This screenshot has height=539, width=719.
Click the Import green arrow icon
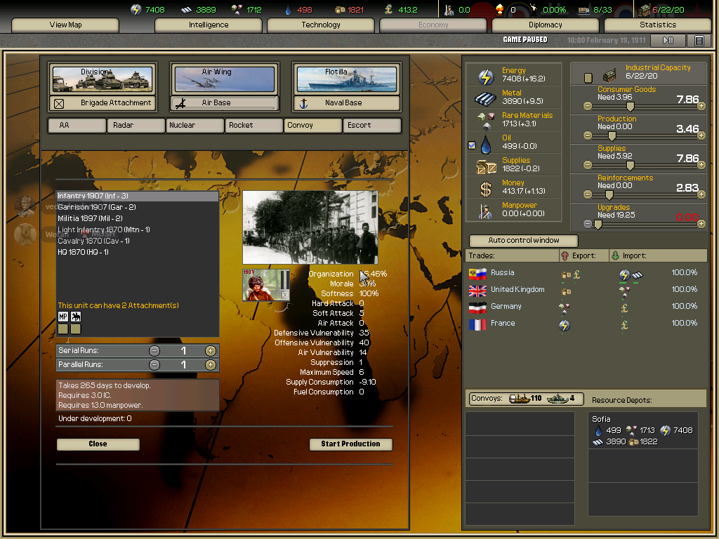[x=615, y=255]
